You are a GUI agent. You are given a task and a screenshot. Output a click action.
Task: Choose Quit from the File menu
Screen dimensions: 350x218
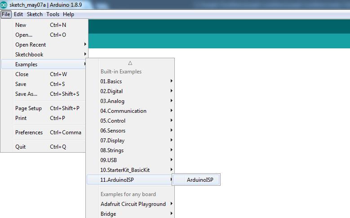[44, 146]
